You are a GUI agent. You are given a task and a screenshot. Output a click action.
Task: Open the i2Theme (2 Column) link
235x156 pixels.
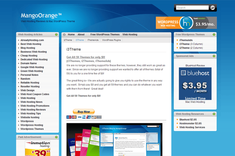[191, 48]
